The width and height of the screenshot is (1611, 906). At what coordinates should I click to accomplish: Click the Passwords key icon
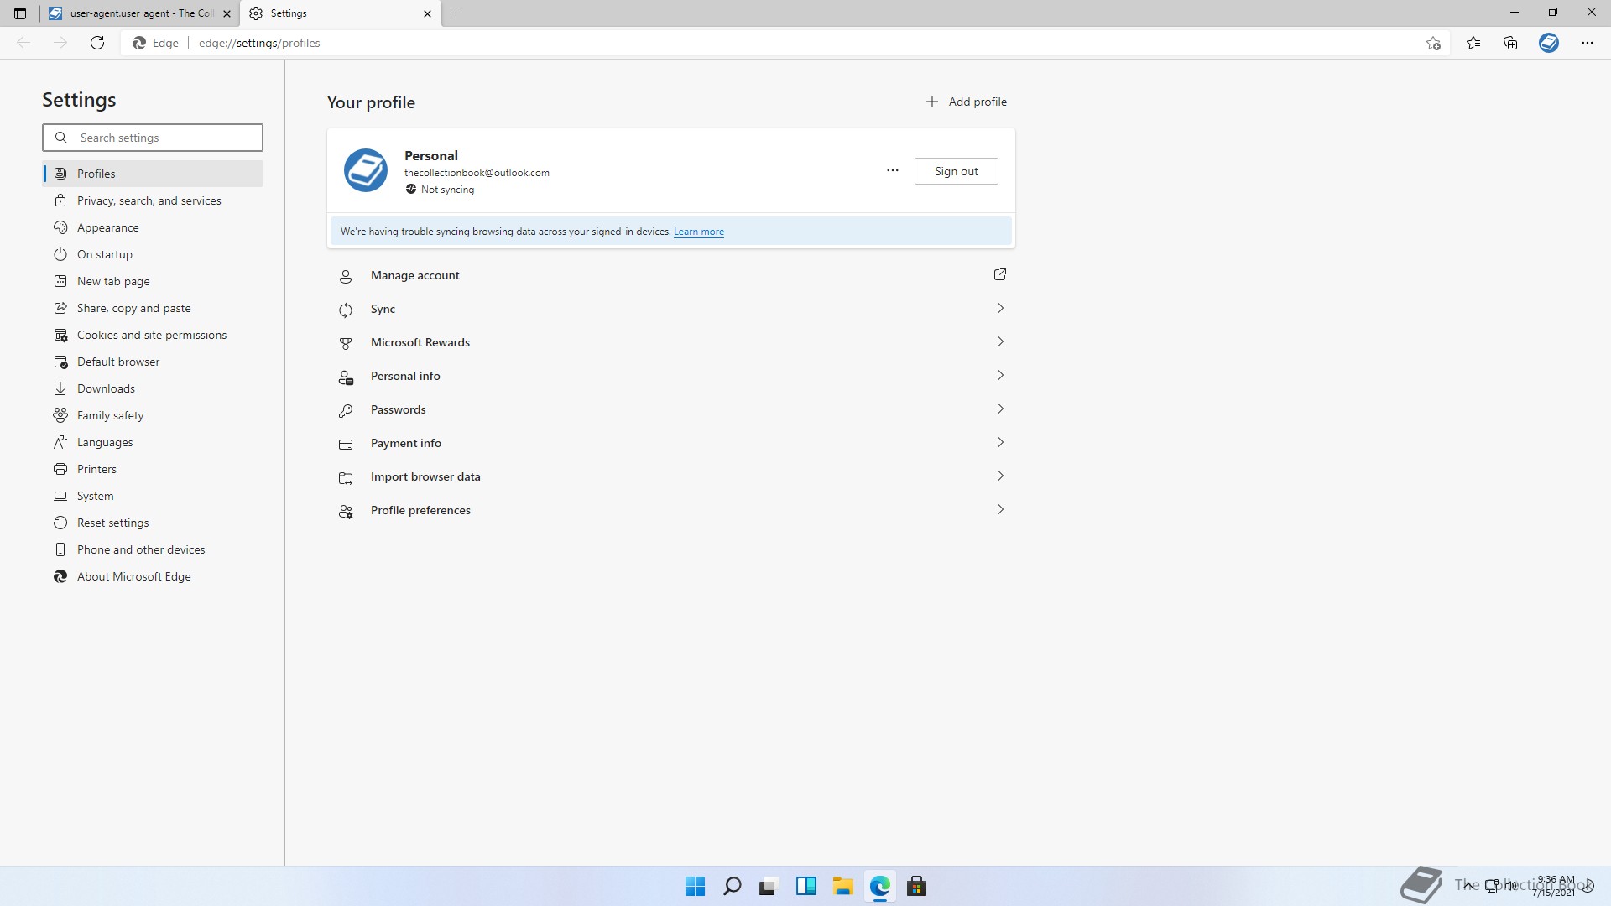point(346,410)
